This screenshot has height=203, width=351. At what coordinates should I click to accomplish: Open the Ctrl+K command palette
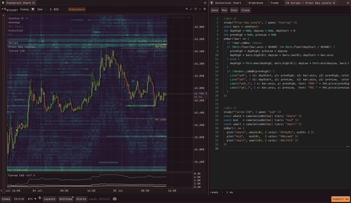[x=19, y=199]
